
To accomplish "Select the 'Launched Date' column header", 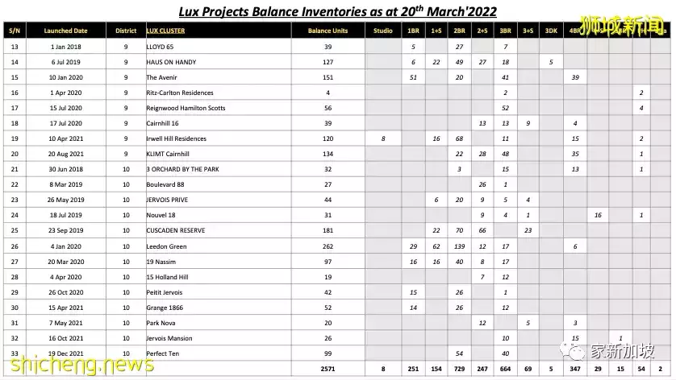I will 65,31.
